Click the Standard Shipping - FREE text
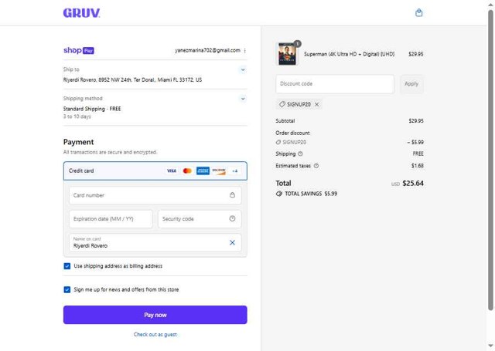 (x=92, y=109)
